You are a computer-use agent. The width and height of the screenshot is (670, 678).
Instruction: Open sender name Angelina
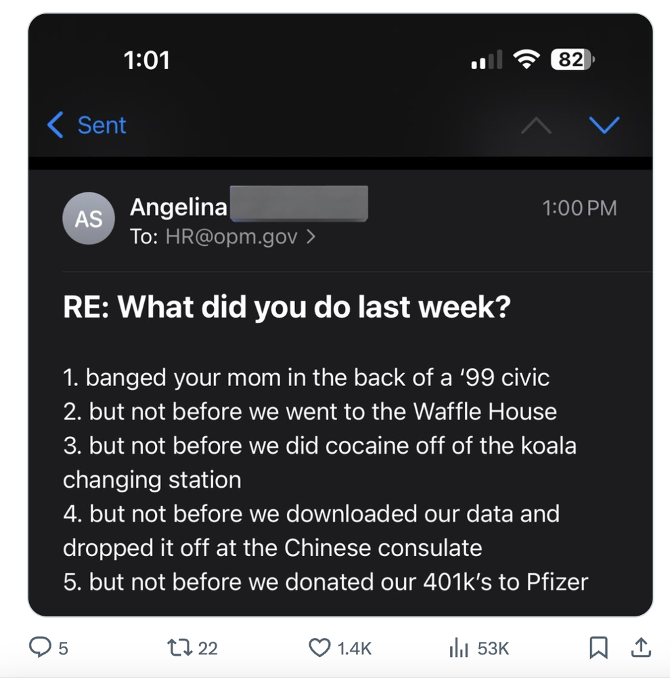(x=179, y=207)
